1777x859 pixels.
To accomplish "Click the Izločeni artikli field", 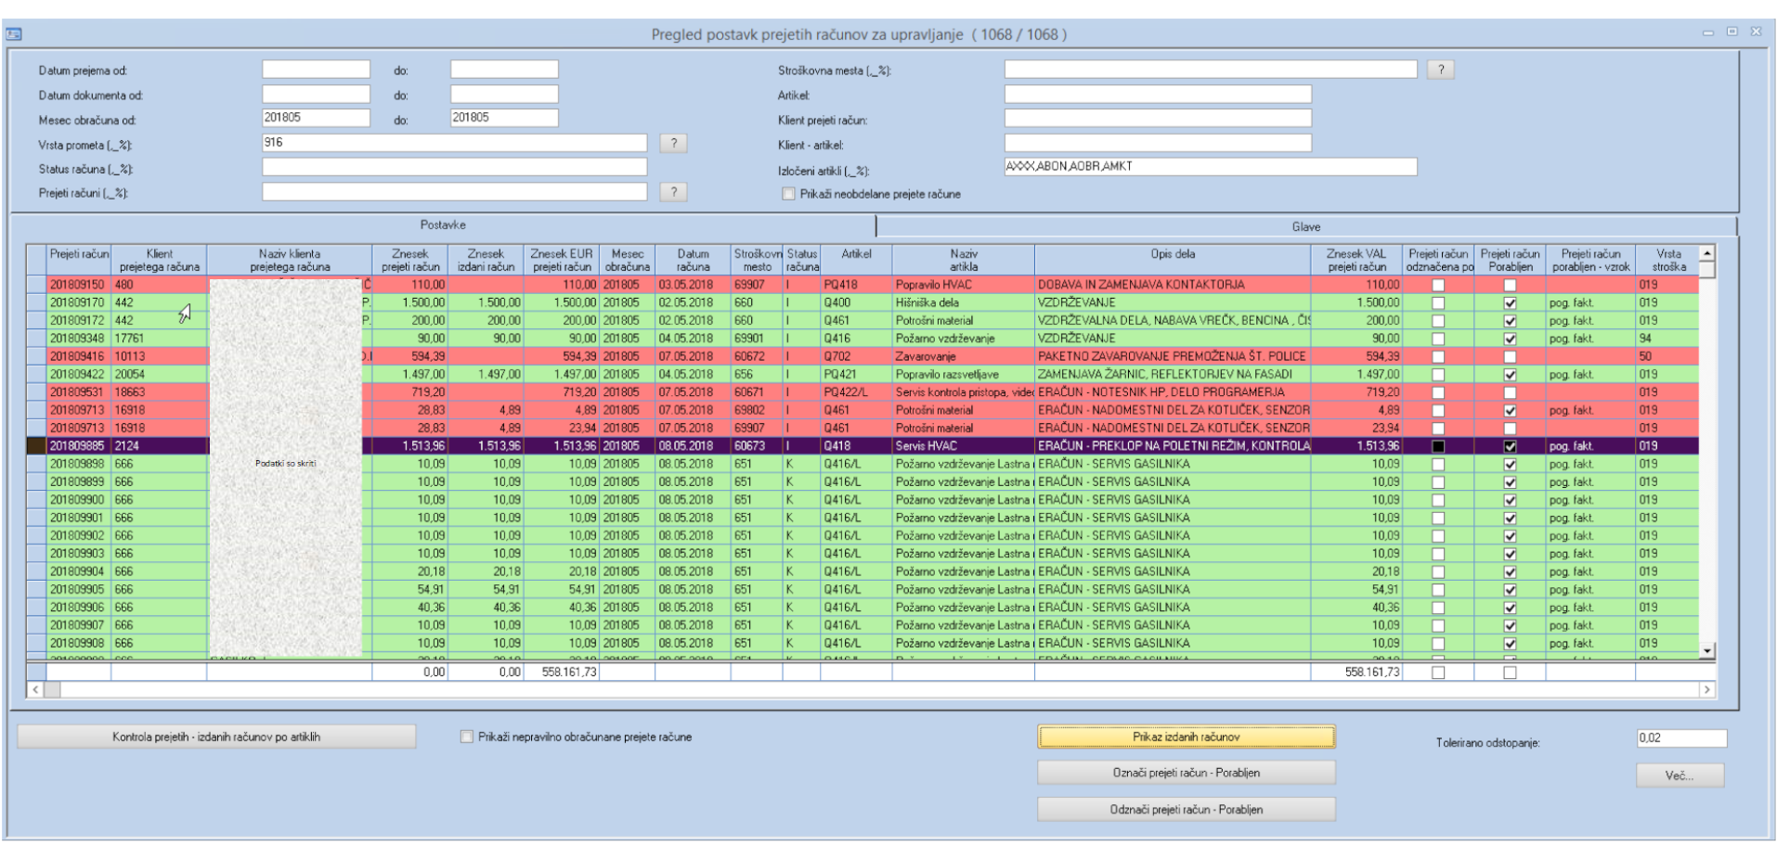I will click(x=1211, y=167).
